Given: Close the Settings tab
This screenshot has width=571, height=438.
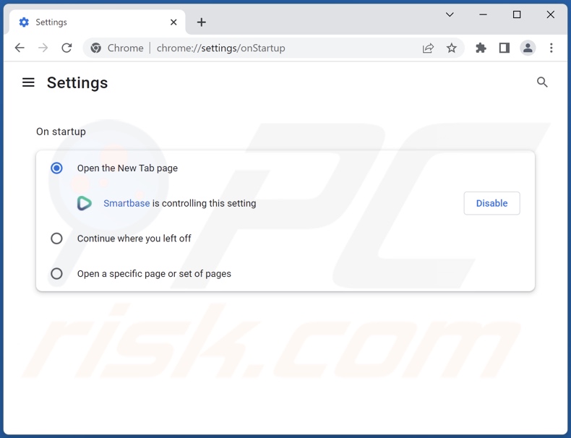Looking at the screenshot, I should pyautogui.click(x=173, y=22).
